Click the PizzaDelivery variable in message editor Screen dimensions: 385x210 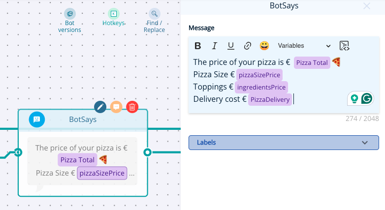(270, 100)
